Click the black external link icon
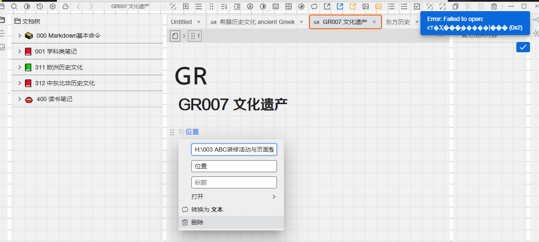Viewport: 539px width, 242px height. pyautogui.click(x=327, y=6)
